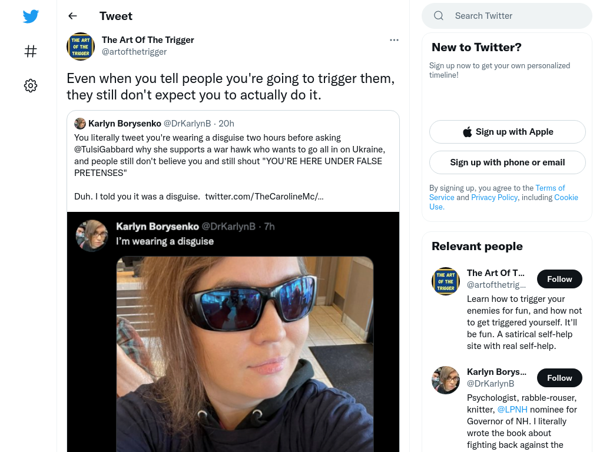Screen dimensions: 603x452
Task: Click Karlyn Borysenko's avatar in Relevant people
Action: [446, 380]
